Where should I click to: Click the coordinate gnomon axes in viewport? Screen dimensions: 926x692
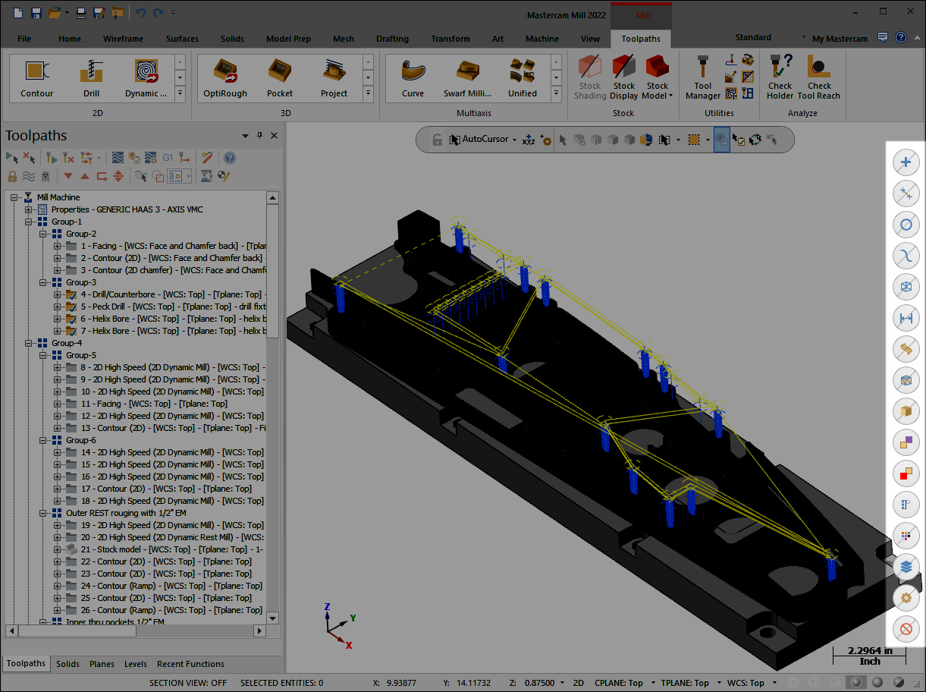pos(338,626)
